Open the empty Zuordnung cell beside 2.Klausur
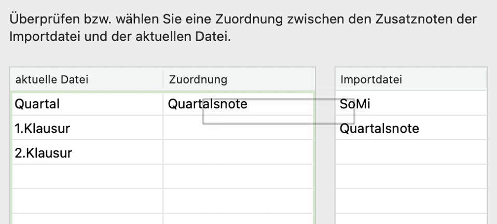This screenshot has height=224, width=497. pyautogui.click(x=239, y=153)
